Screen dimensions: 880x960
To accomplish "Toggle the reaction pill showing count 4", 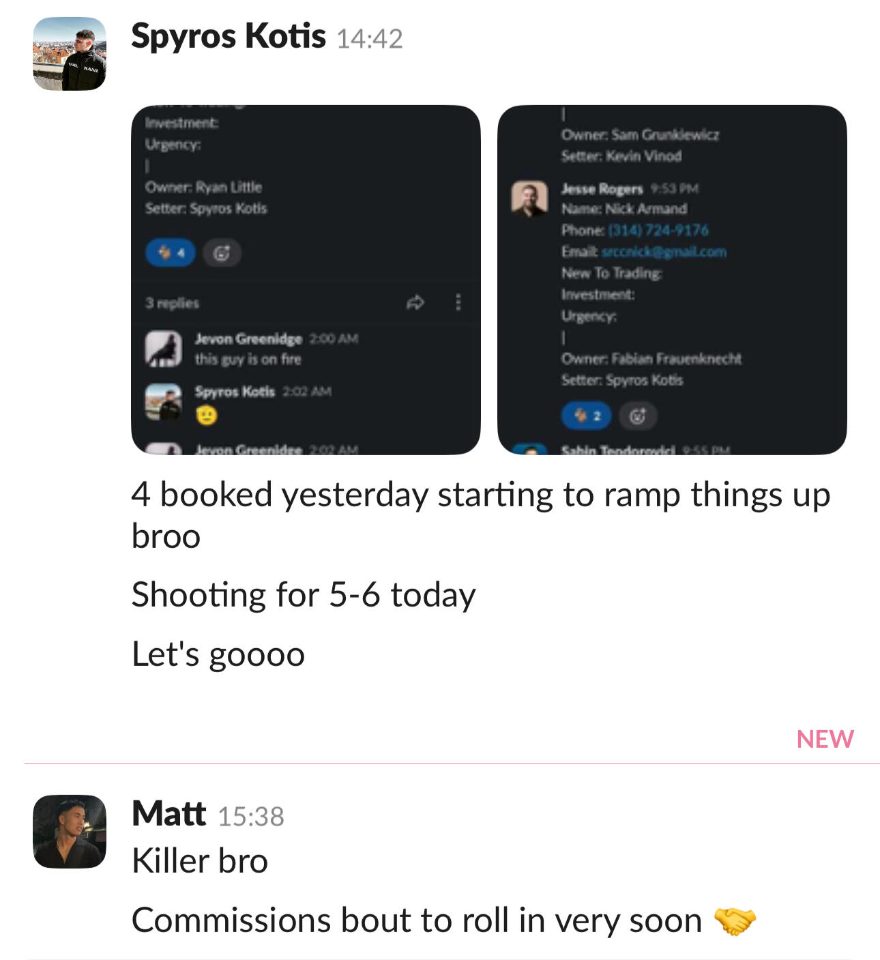I will tap(171, 253).
